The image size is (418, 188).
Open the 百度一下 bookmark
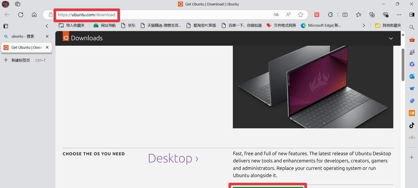coord(242,25)
